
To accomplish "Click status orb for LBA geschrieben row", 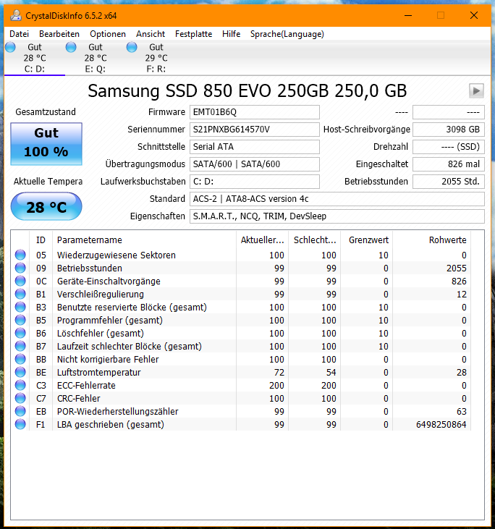I will click(20, 424).
